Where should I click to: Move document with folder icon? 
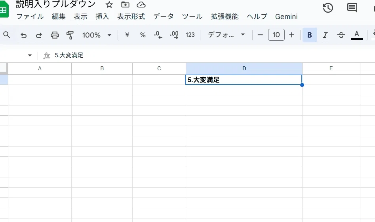pyautogui.click(x=125, y=4)
